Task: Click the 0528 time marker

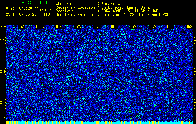Action: click(x=152, y=27)
